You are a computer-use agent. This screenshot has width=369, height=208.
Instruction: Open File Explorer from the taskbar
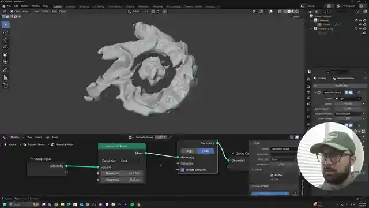62,205
